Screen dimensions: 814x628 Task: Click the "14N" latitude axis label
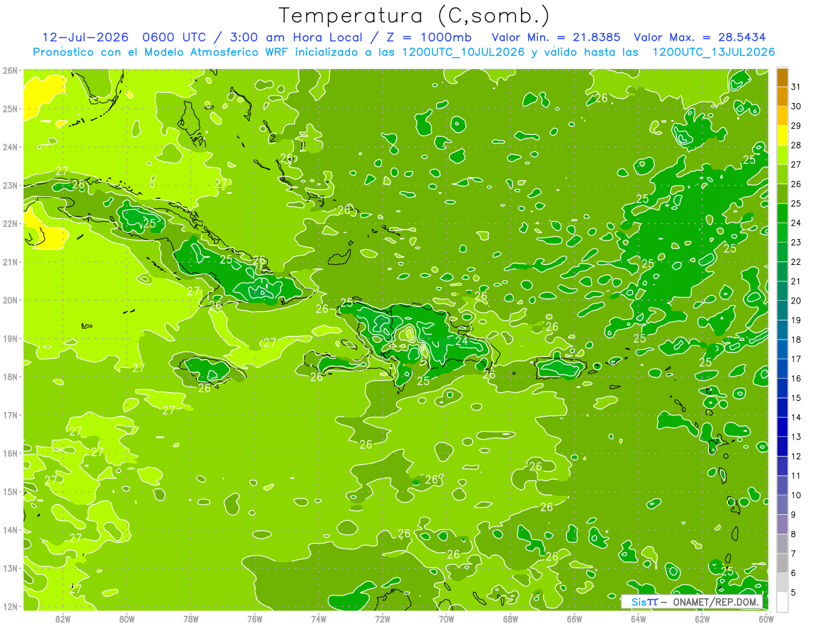tap(9, 530)
